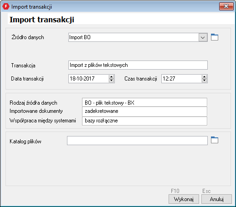Run the import with the Wykonaj button
The image size is (236, 207).
click(184, 199)
